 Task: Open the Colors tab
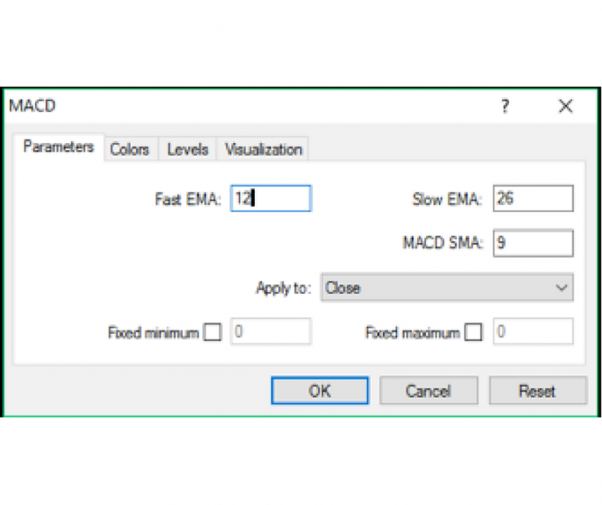coord(130,149)
